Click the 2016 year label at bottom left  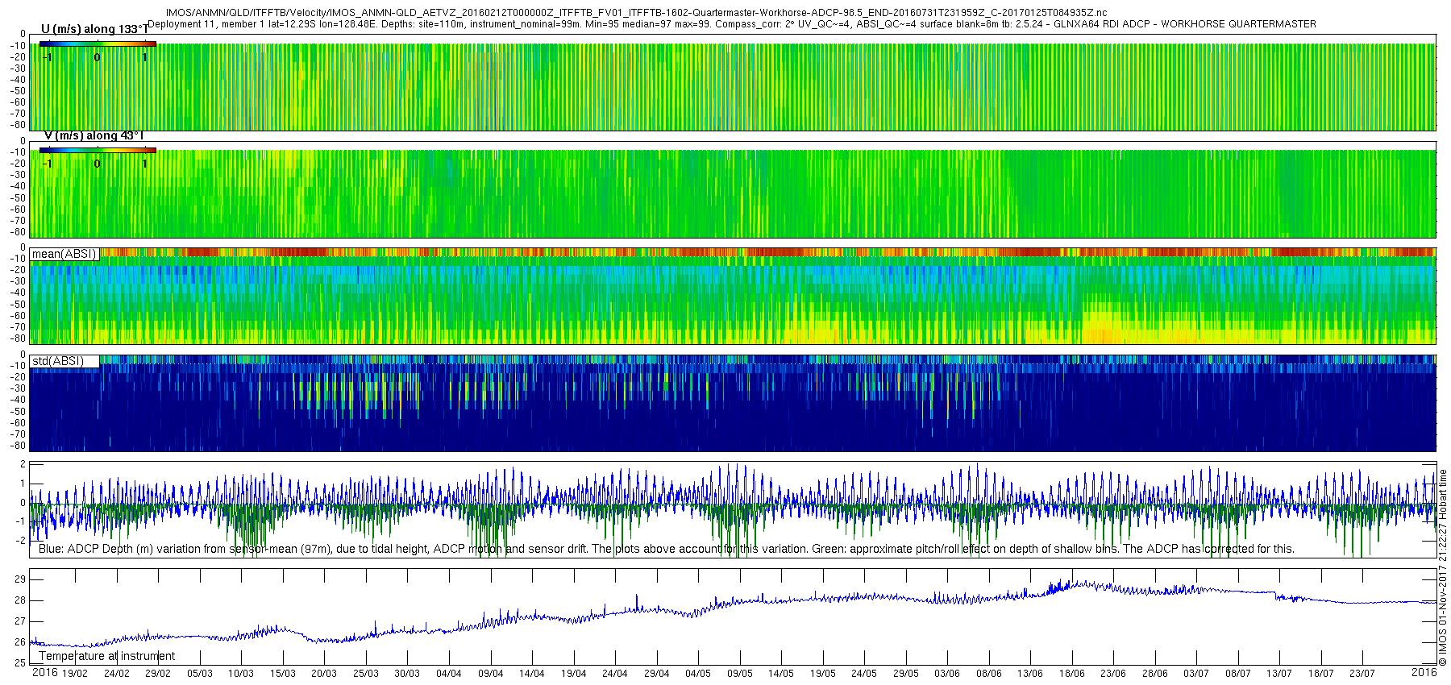44,672
